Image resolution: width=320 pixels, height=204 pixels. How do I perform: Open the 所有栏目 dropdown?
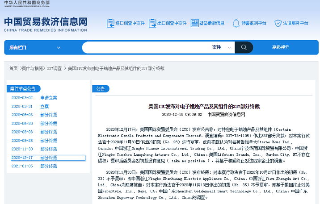35,48
